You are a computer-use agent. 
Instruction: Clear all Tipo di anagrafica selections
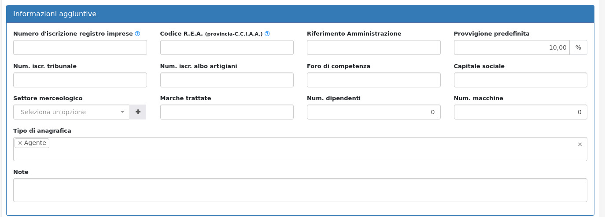click(579, 145)
